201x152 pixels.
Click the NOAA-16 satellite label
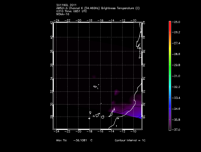pyautogui.click(x=62, y=14)
